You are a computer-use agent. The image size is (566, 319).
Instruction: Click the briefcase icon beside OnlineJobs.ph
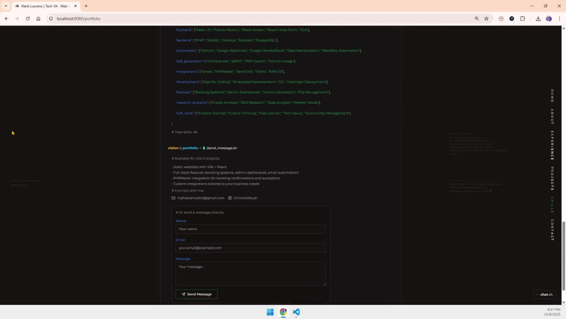(230, 198)
